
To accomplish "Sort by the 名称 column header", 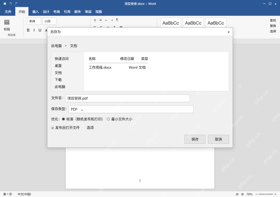I will [x=92, y=59].
